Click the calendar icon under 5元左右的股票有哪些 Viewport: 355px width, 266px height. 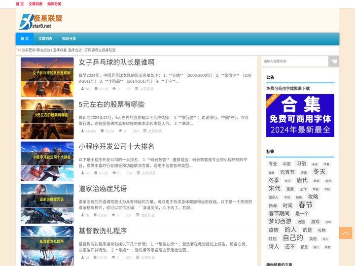(x=102, y=131)
